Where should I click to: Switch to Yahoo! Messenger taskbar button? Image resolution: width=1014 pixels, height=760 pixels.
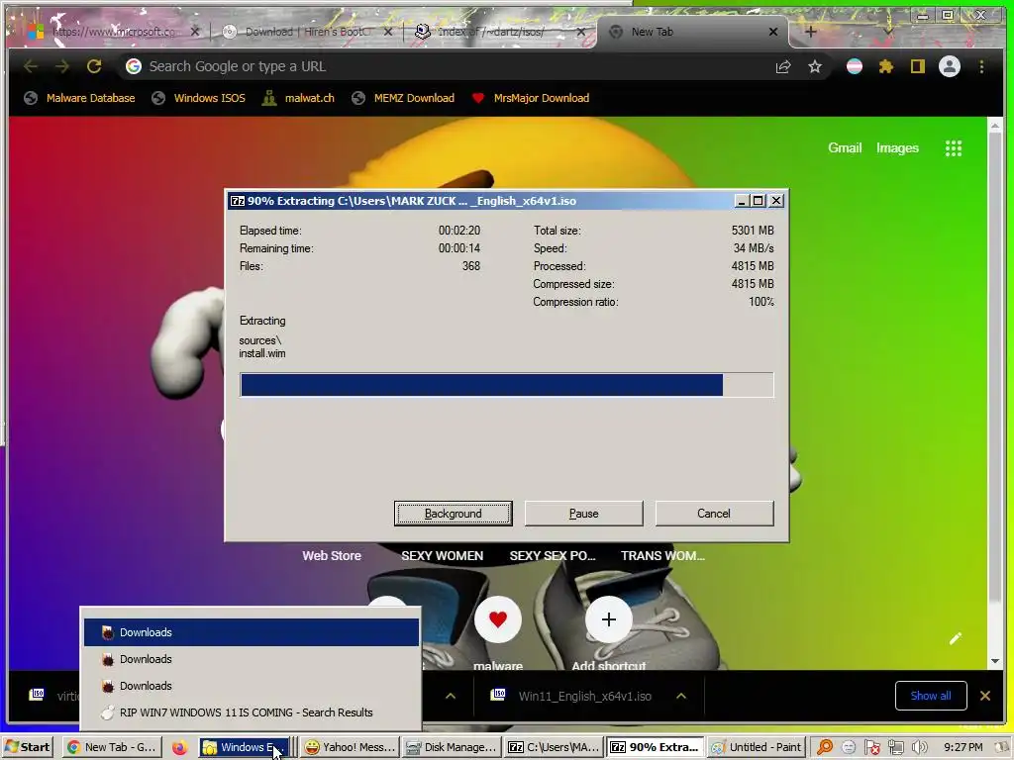350,748
